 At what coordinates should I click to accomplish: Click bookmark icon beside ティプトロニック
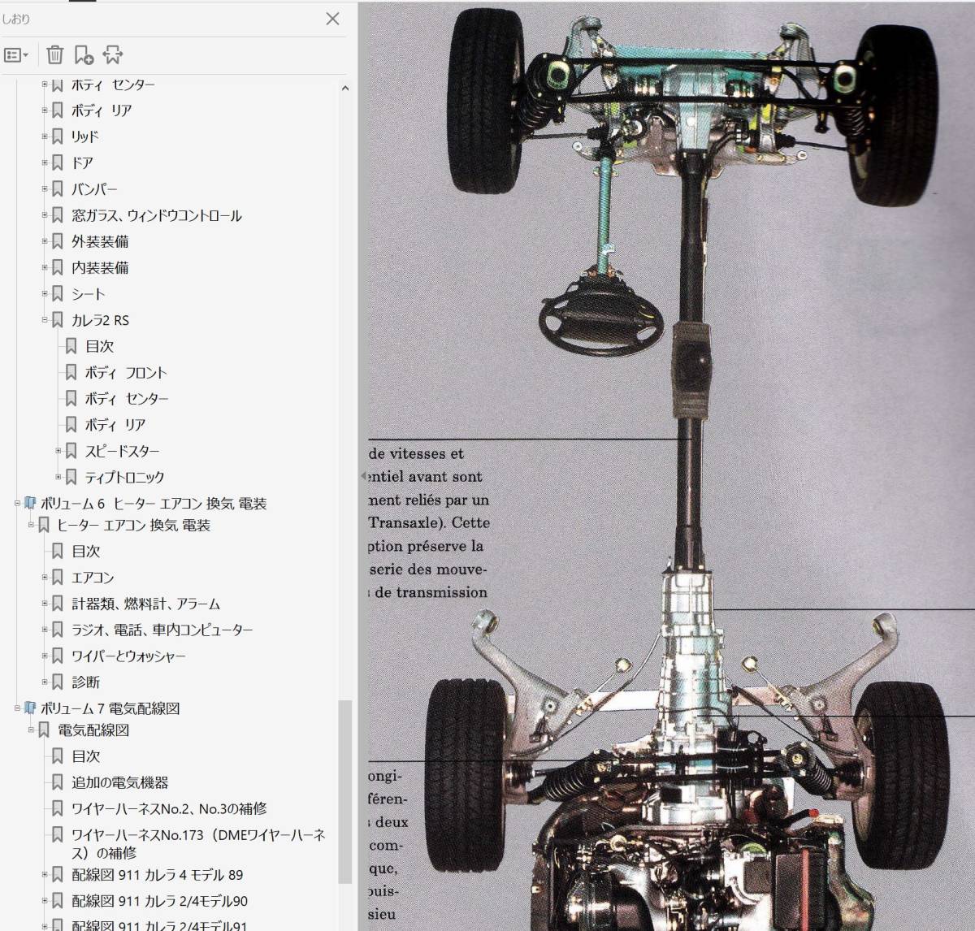coord(71,477)
